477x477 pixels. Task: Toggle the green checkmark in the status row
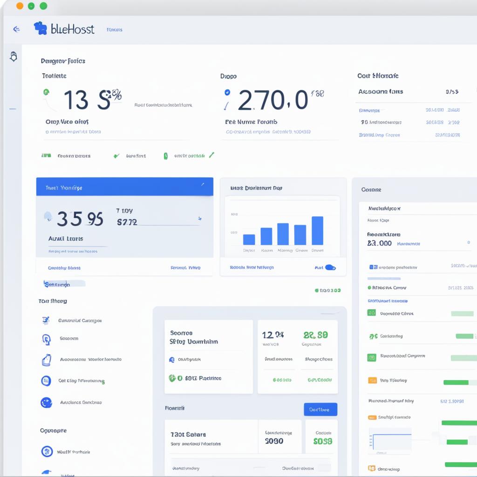click(x=116, y=156)
